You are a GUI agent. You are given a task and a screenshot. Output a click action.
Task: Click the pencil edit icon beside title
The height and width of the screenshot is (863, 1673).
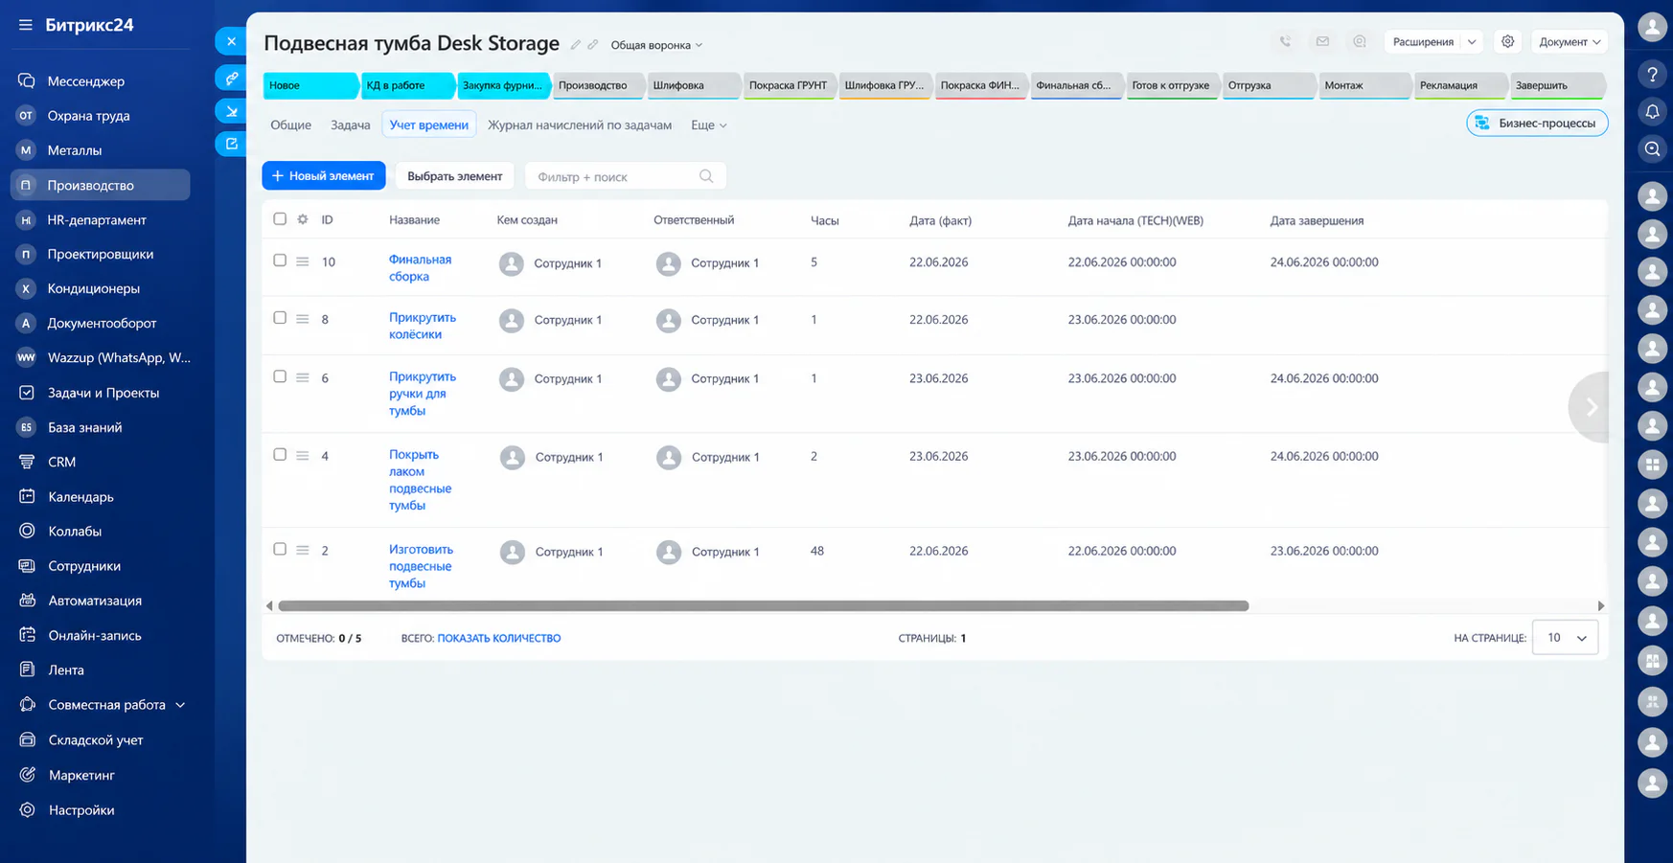pyautogui.click(x=576, y=45)
